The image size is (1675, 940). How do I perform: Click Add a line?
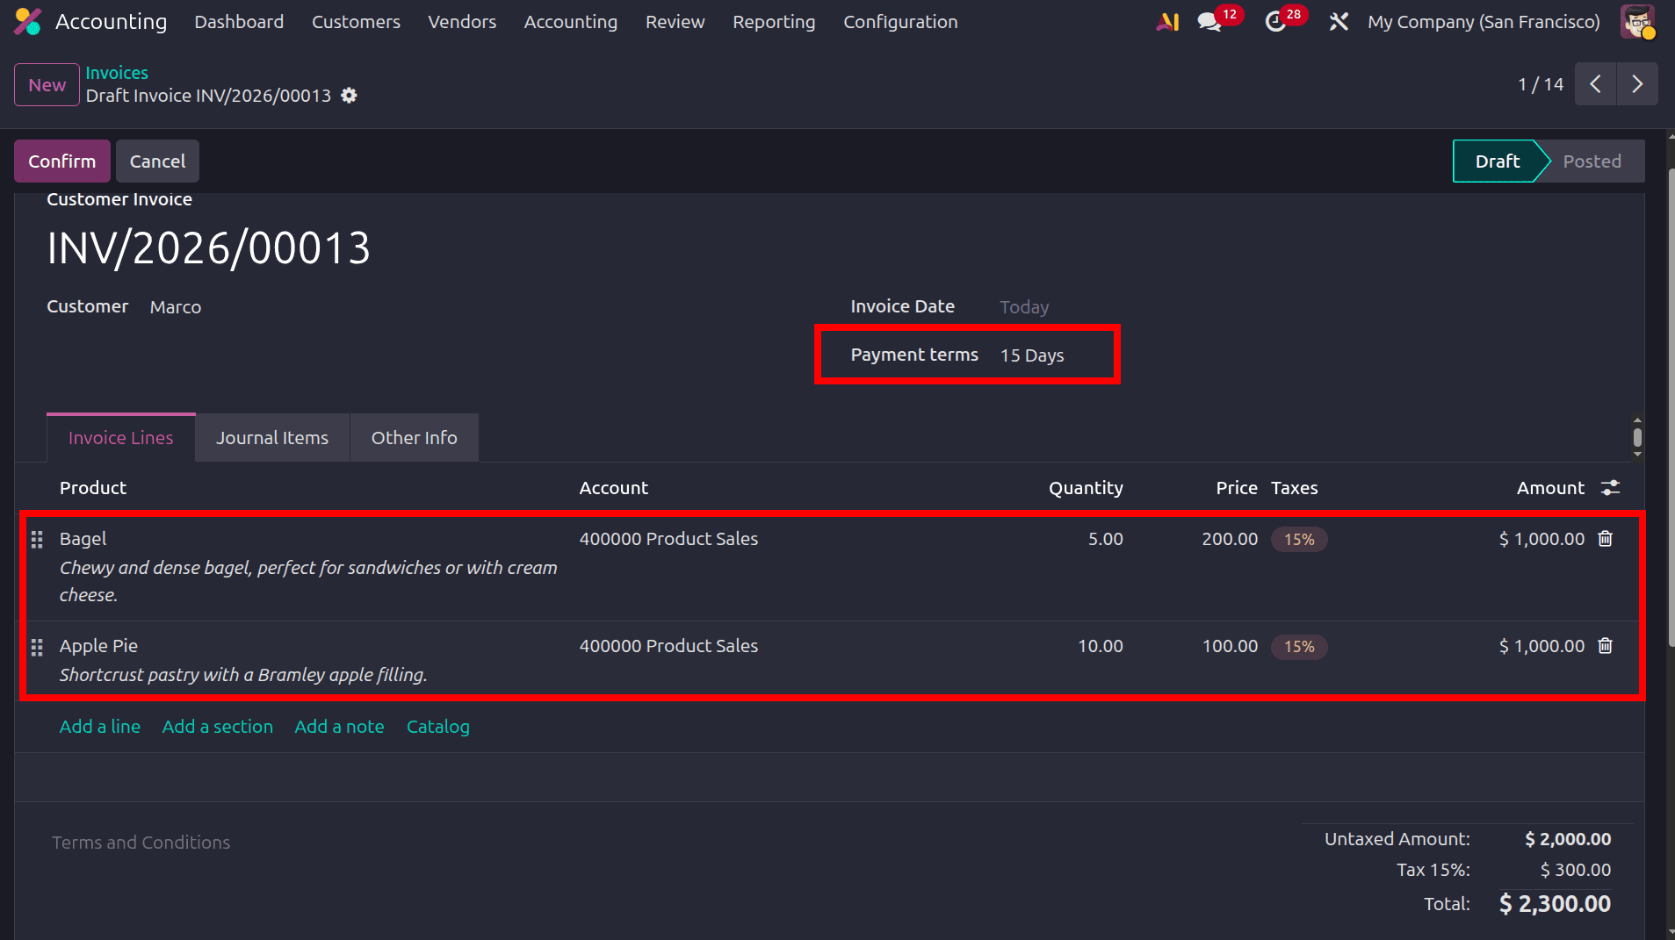100,727
